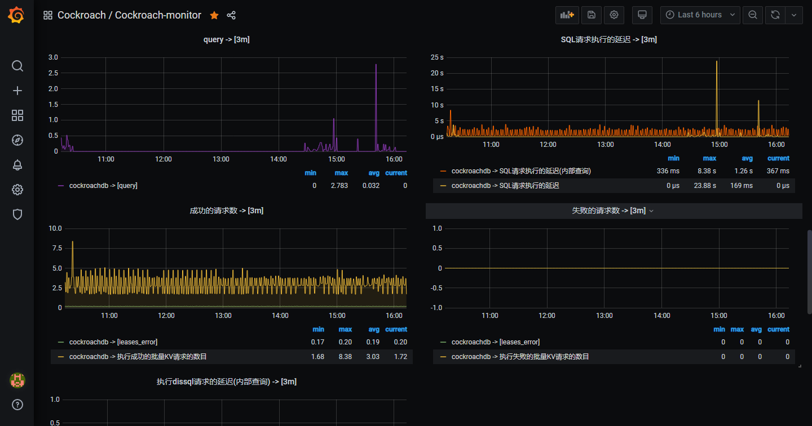Zoom out the time range

coord(753,15)
